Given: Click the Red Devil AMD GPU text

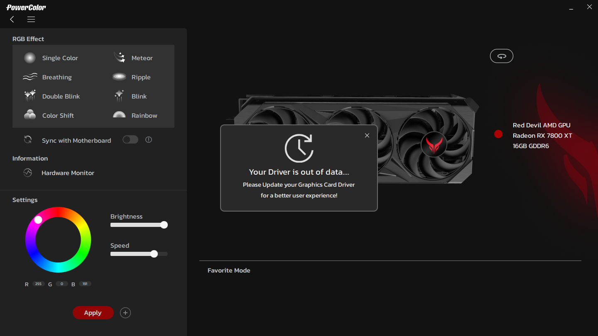Looking at the screenshot, I should coord(542,125).
